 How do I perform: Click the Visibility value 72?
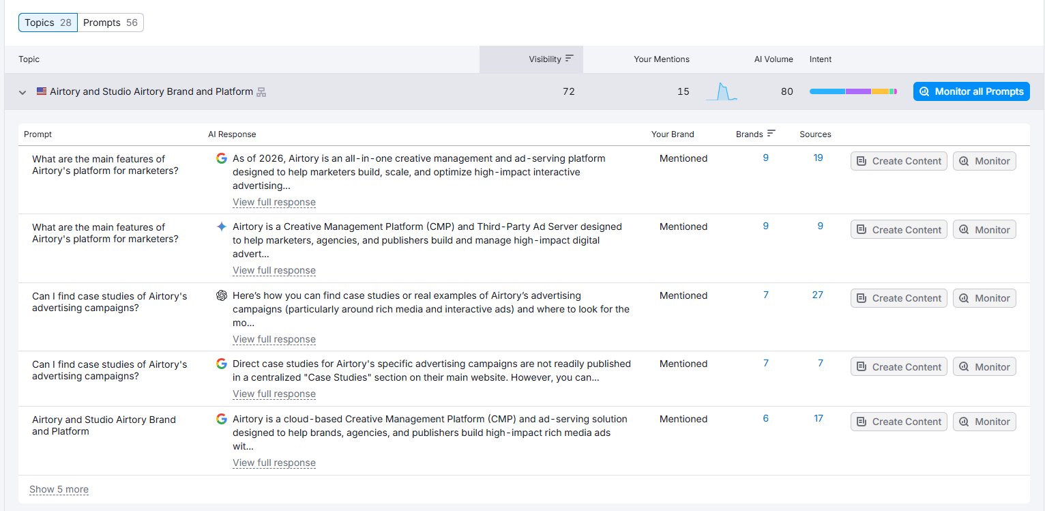[568, 91]
